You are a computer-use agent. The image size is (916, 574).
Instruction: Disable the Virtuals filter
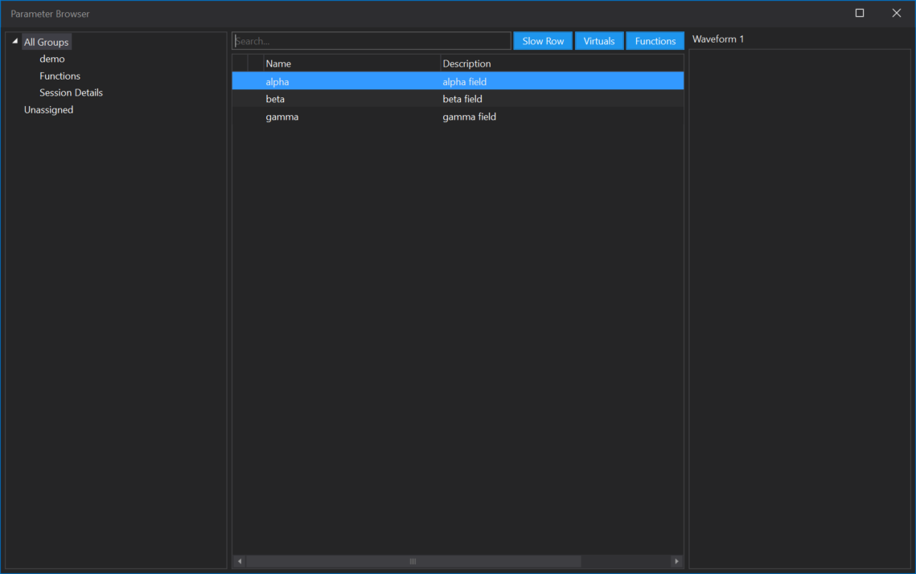tap(598, 40)
